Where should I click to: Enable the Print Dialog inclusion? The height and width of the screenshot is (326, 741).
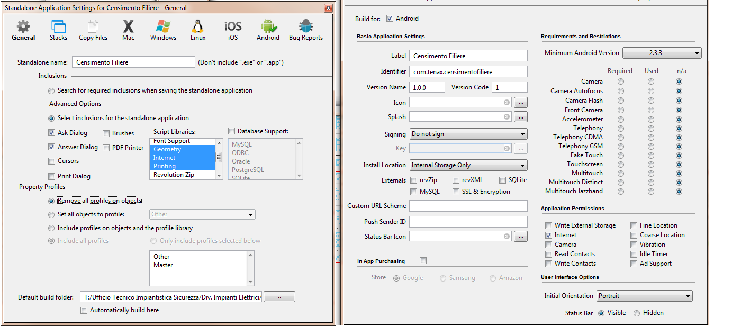51,176
